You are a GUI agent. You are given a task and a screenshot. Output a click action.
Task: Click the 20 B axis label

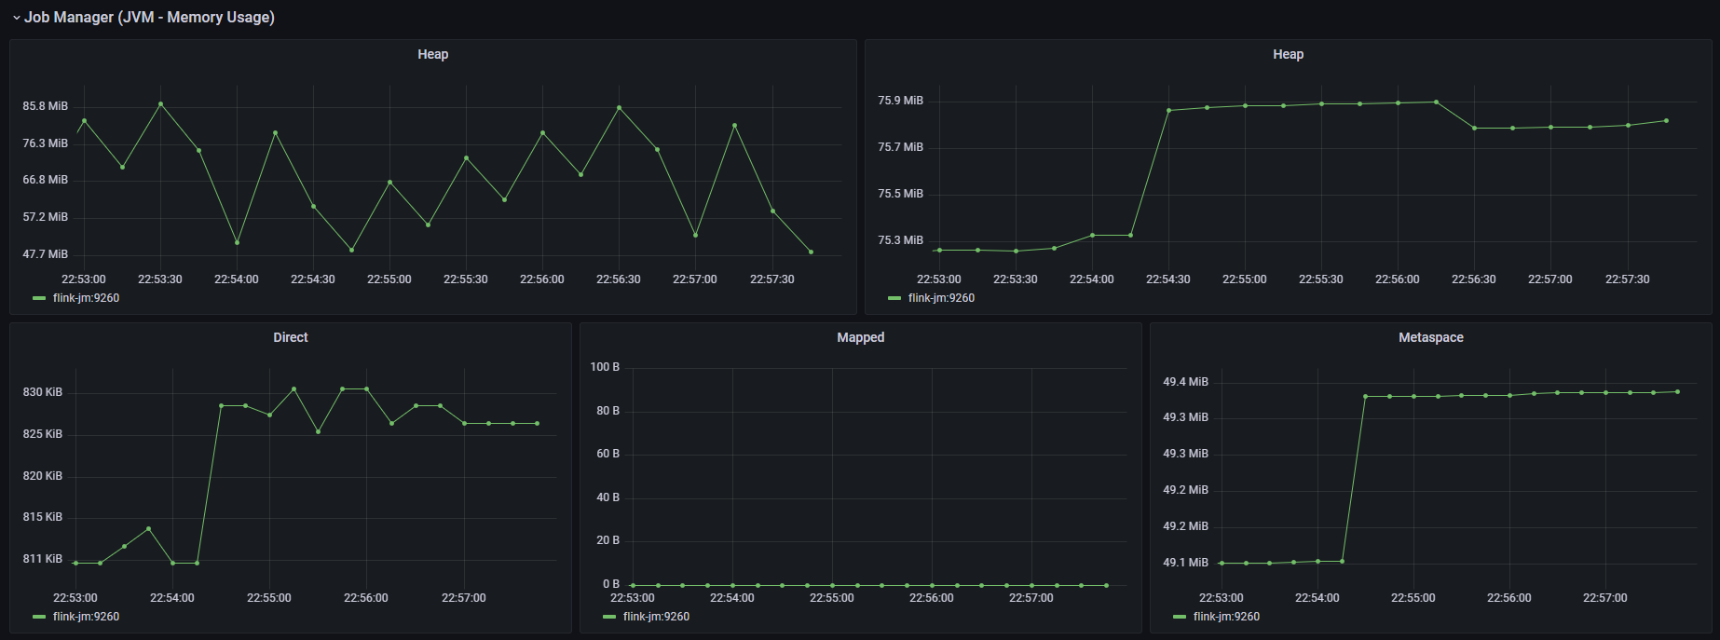608,540
